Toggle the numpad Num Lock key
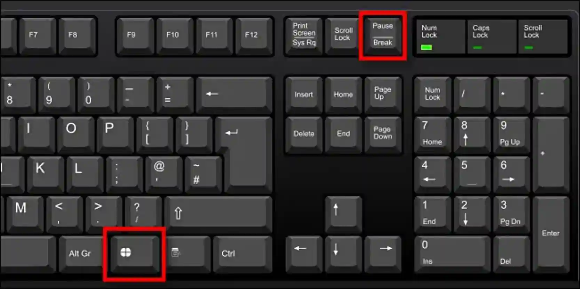580x289 pixels. tap(432, 95)
